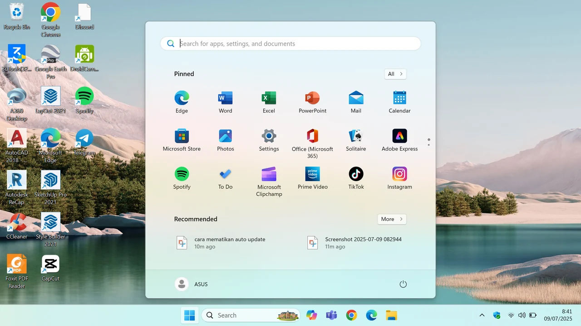Open Microsoft Clipchamp
This screenshot has height=326, width=581.
[x=269, y=182]
